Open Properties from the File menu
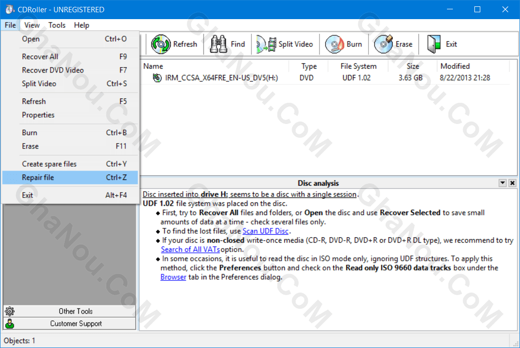520x348 pixels. click(70, 115)
